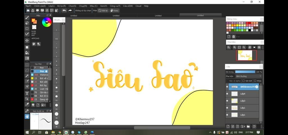288x135 pixels.
Task: Click the transparent color swatch
Action: pos(34,27)
